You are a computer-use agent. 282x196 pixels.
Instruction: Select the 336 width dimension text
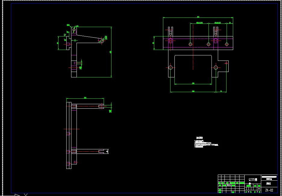pos(193,83)
